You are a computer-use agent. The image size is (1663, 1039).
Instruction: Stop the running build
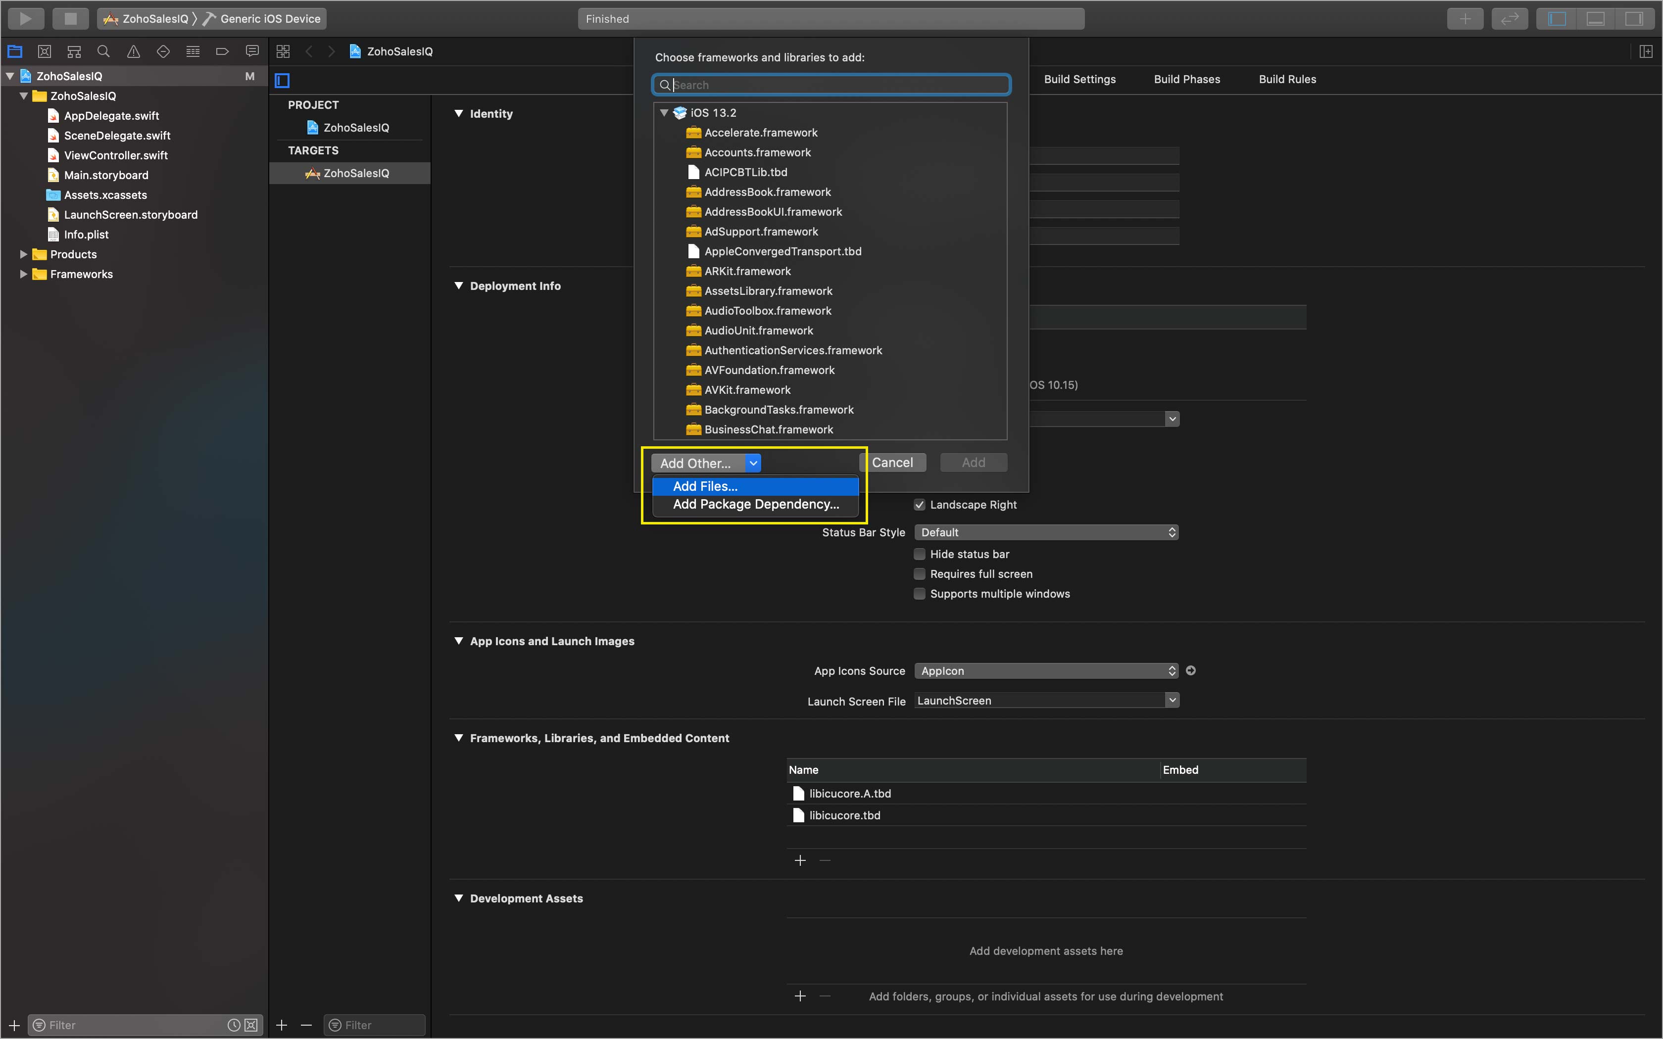(70, 19)
